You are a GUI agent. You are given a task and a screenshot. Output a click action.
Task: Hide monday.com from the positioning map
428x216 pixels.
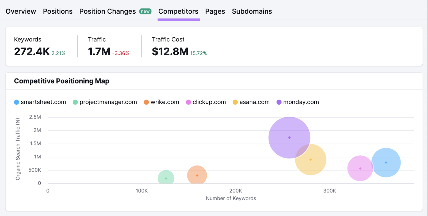pos(298,102)
